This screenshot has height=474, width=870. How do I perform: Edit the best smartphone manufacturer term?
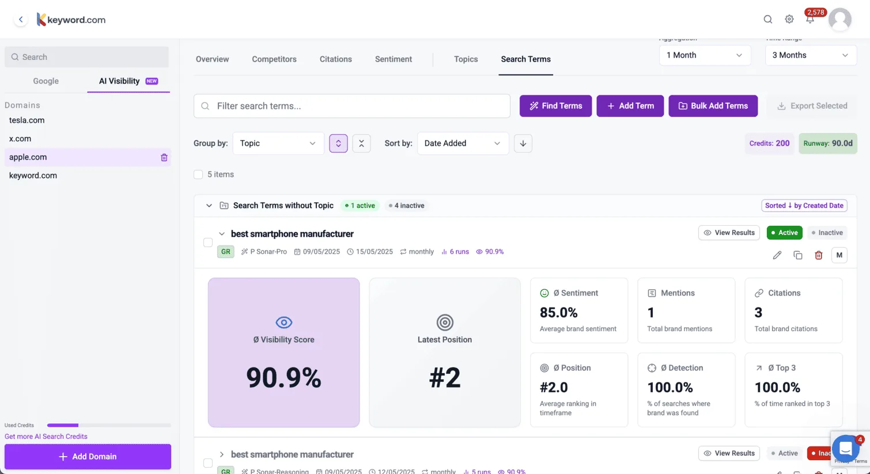[x=777, y=255]
